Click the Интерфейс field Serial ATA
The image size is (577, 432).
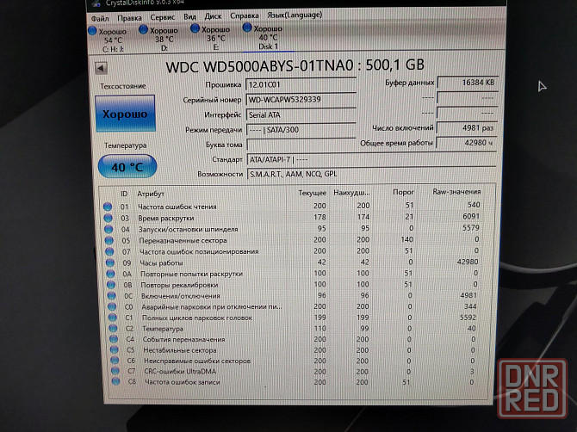point(301,114)
